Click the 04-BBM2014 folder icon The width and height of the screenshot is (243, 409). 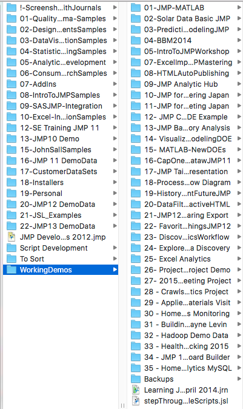[136, 40]
